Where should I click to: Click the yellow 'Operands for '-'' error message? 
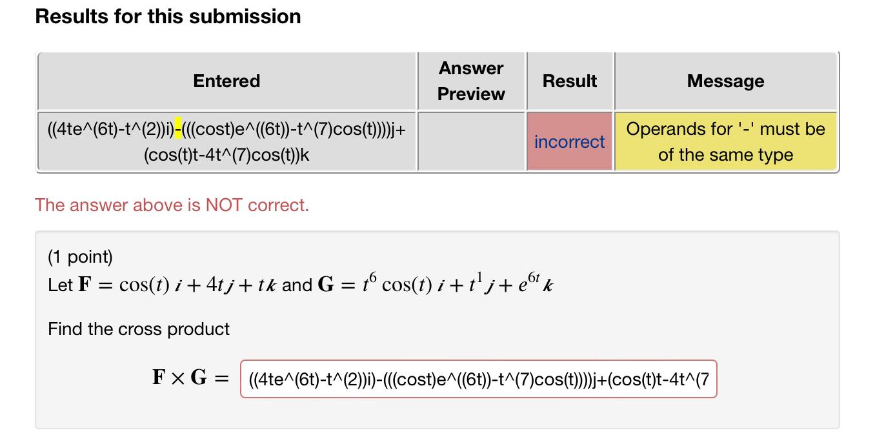(725, 141)
